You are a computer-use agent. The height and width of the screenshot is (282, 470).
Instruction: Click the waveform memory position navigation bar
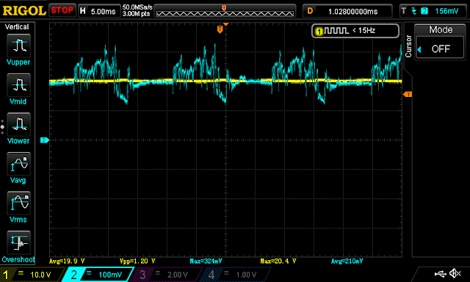point(225,11)
